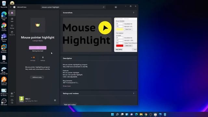Image resolution: width=208 pixels, height=117 pixels.
Task: Select the Microsoft Edge desktop shortcut
Action: pos(4,16)
